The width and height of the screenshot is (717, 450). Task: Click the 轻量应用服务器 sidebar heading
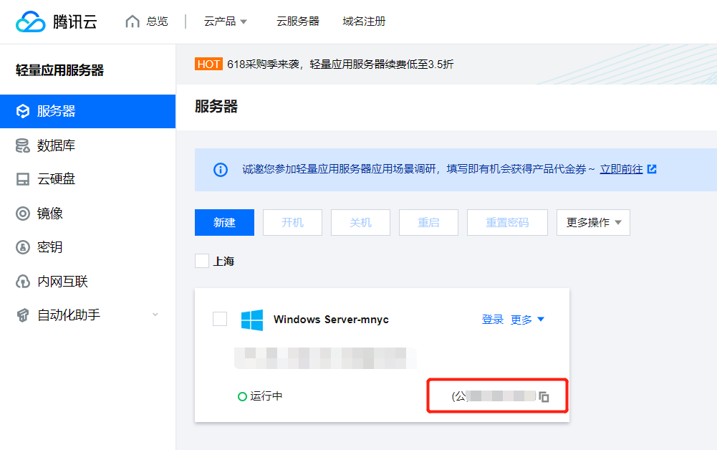pyautogui.click(x=60, y=70)
